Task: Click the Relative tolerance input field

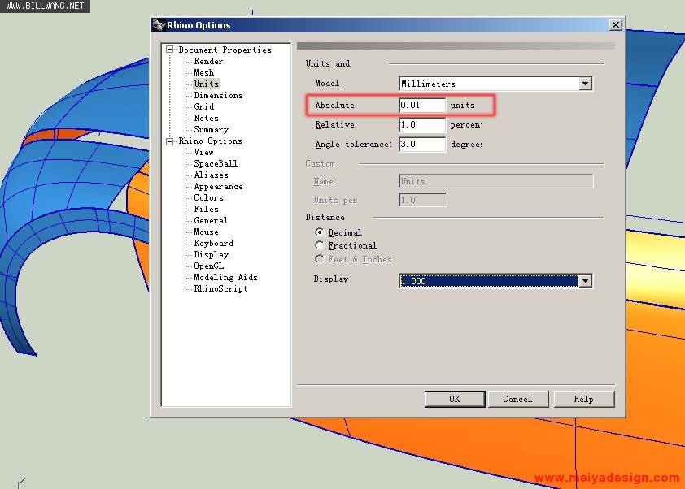Action: coord(422,125)
